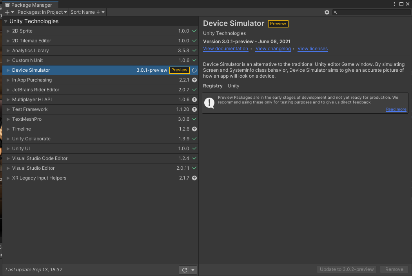Select the Package Manager tab
This screenshot has height=276, width=412.
point(30,5)
